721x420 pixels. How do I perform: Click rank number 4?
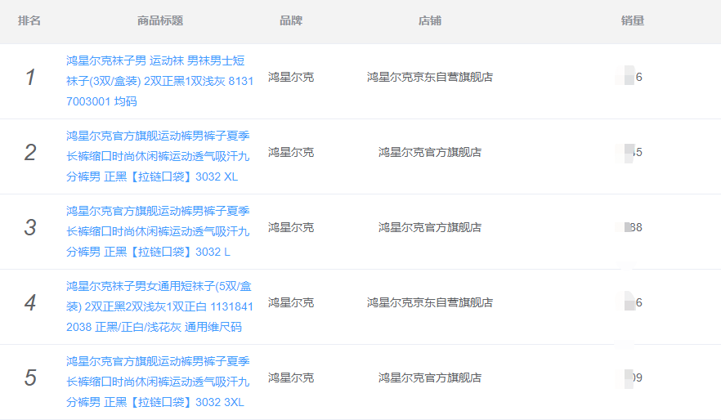(x=30, y=303)
